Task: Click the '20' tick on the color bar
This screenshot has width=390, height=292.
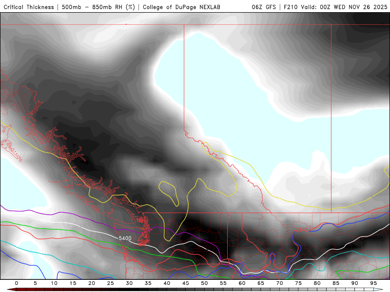Action: (x=92, y=283)
